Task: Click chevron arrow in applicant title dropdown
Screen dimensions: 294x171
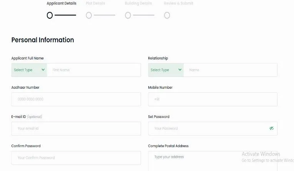Action: tap(43, 70)
